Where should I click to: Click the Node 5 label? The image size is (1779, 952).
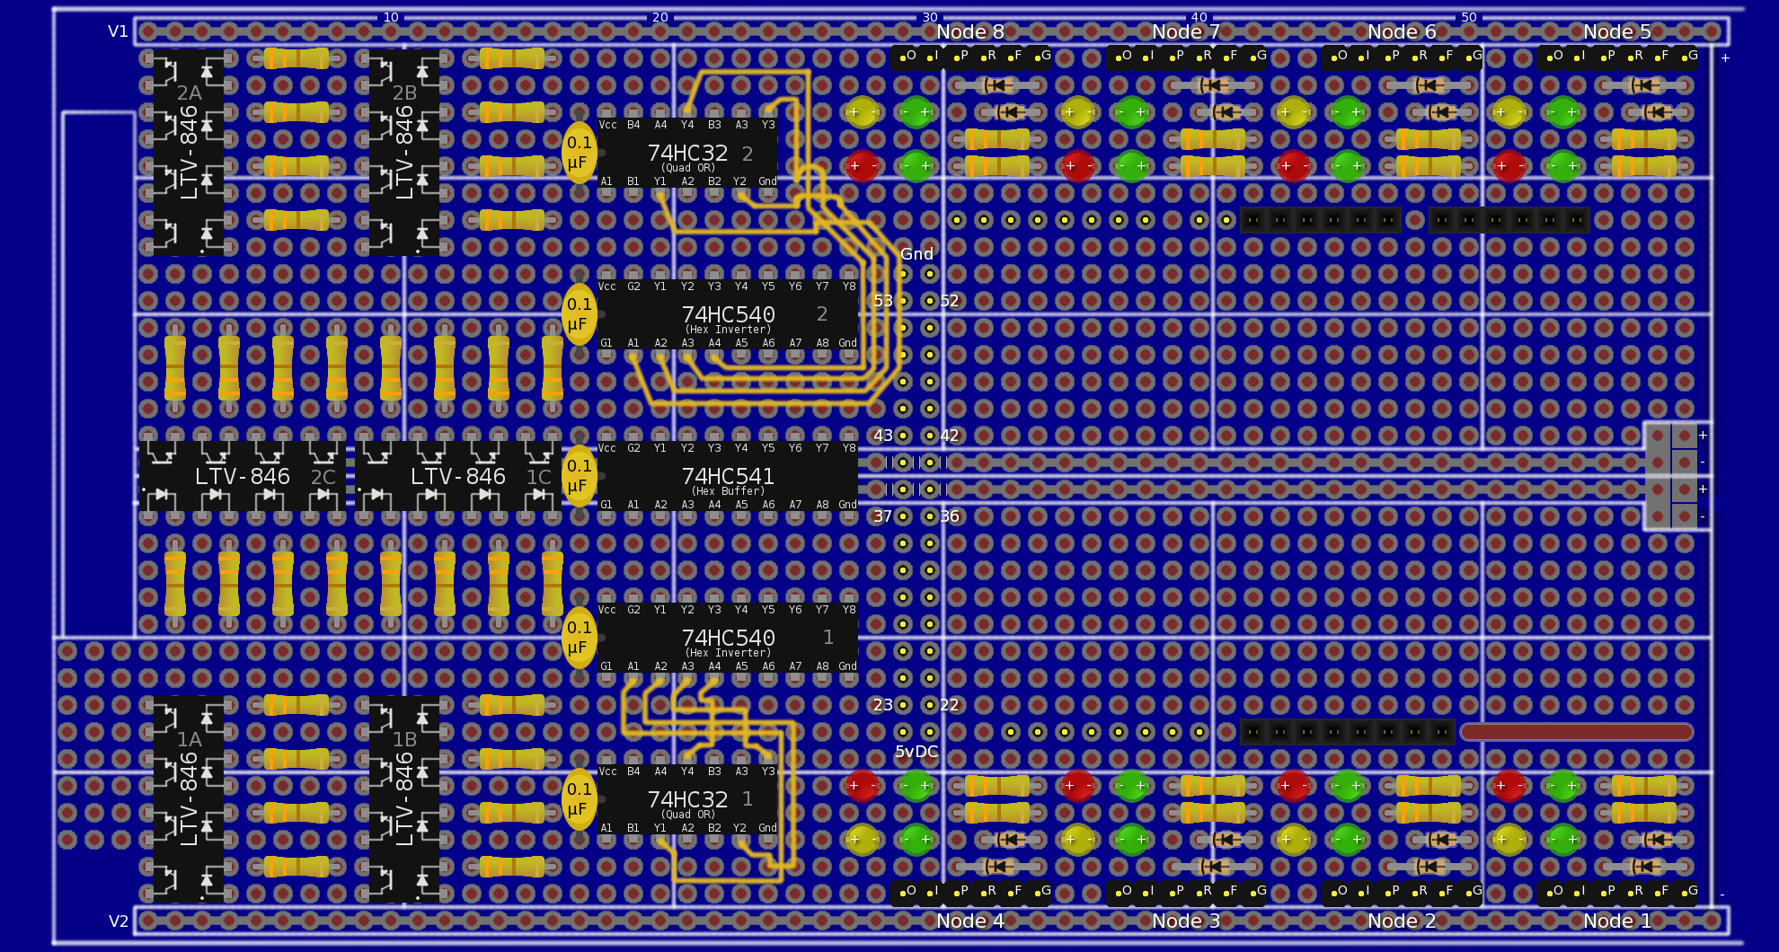pyautogui.click(x=1617, y=31)
